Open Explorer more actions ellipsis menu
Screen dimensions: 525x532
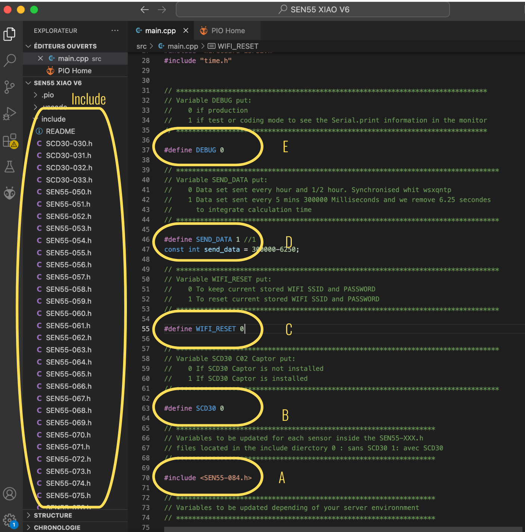(x=115, y=31)
